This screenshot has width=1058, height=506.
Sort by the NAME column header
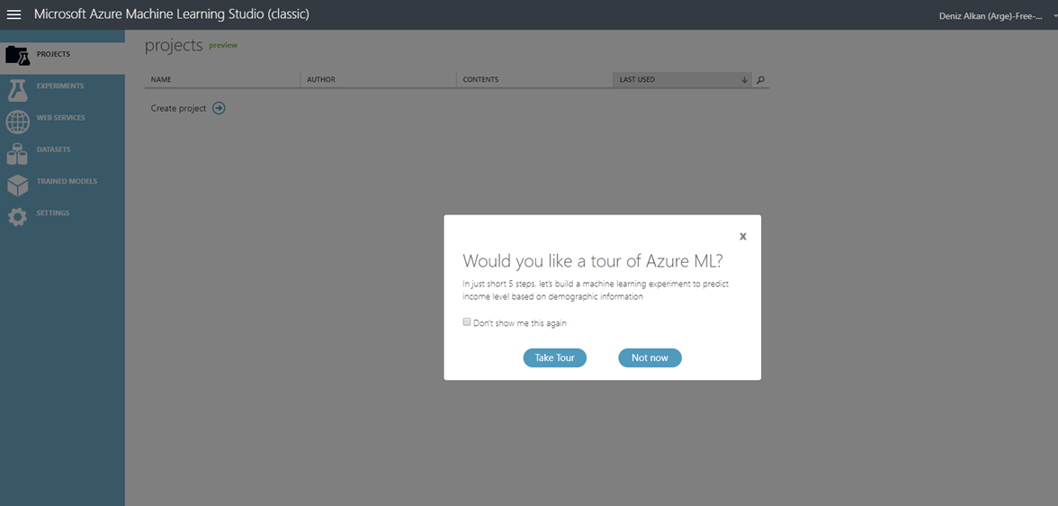pos(222,80)
